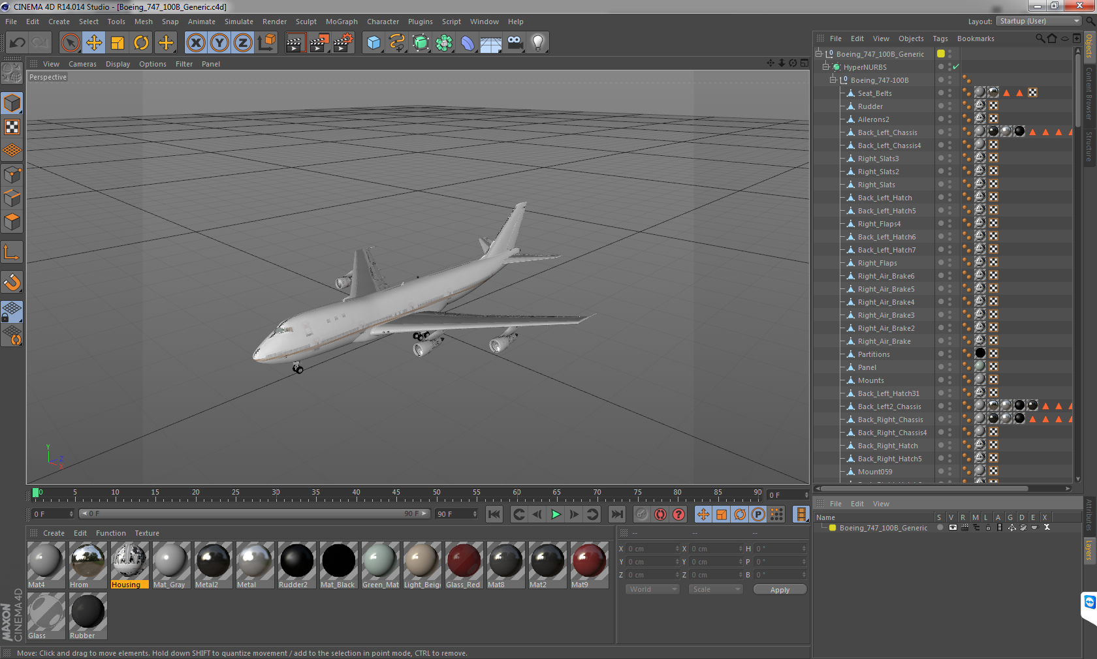Add a Floor environment object
This screenshot has height=659, width=1097.
tap(491, 43)
